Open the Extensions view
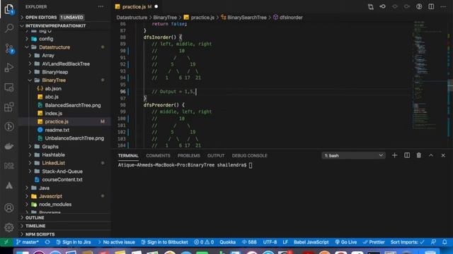The width and height of the screenshot is (453, 254). point(9,107)
